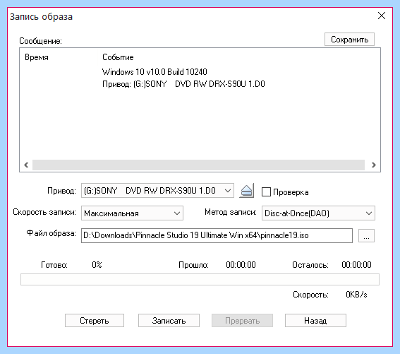The height and width of the screenshot is (354, 400).
Task: Close the Запись образа dialog
Action: tap(382, 16)
